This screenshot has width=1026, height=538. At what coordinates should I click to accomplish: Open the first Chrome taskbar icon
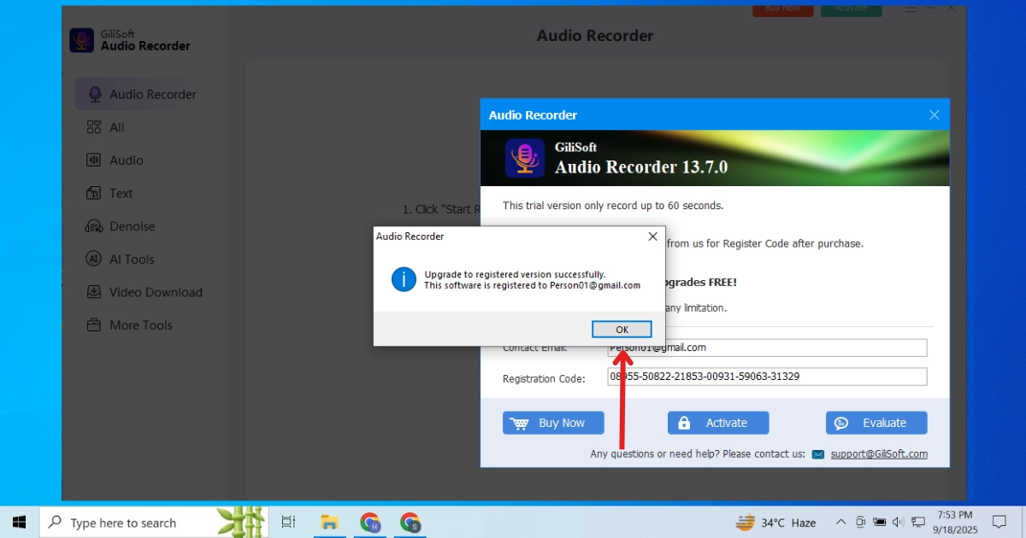[370, 522]
